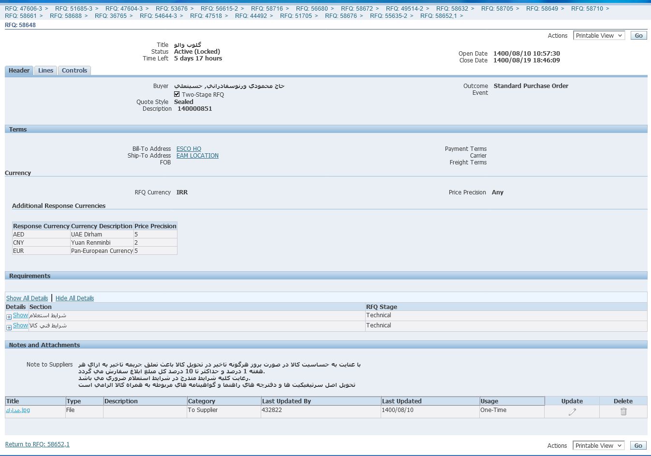Open breadcrumb RFQ: 51685-3
Screen dimensions: 651x456
(x=74, y=9)
